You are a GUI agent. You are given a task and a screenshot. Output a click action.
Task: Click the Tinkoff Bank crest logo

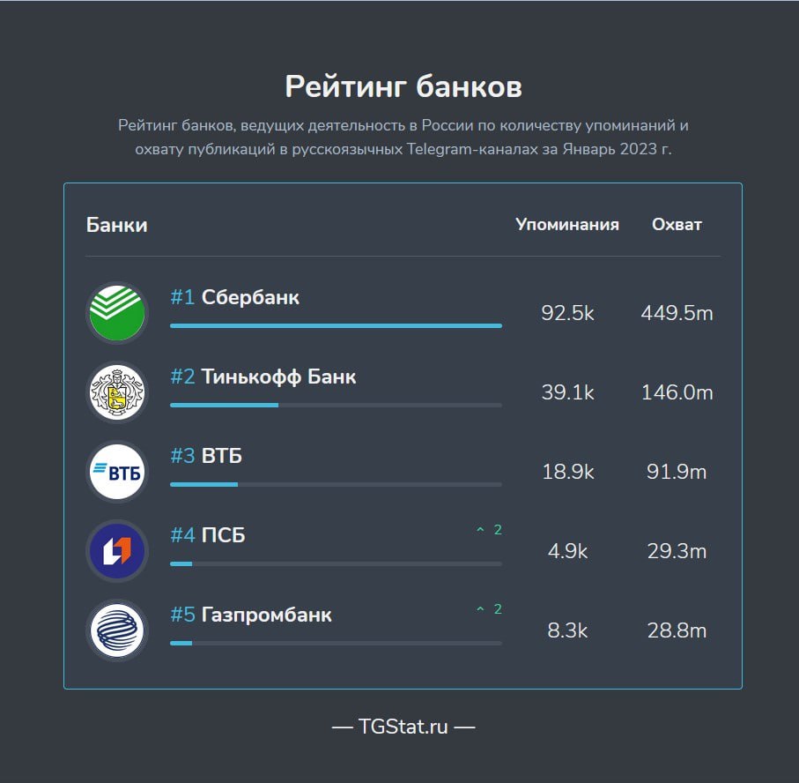[x=117, y=392]
